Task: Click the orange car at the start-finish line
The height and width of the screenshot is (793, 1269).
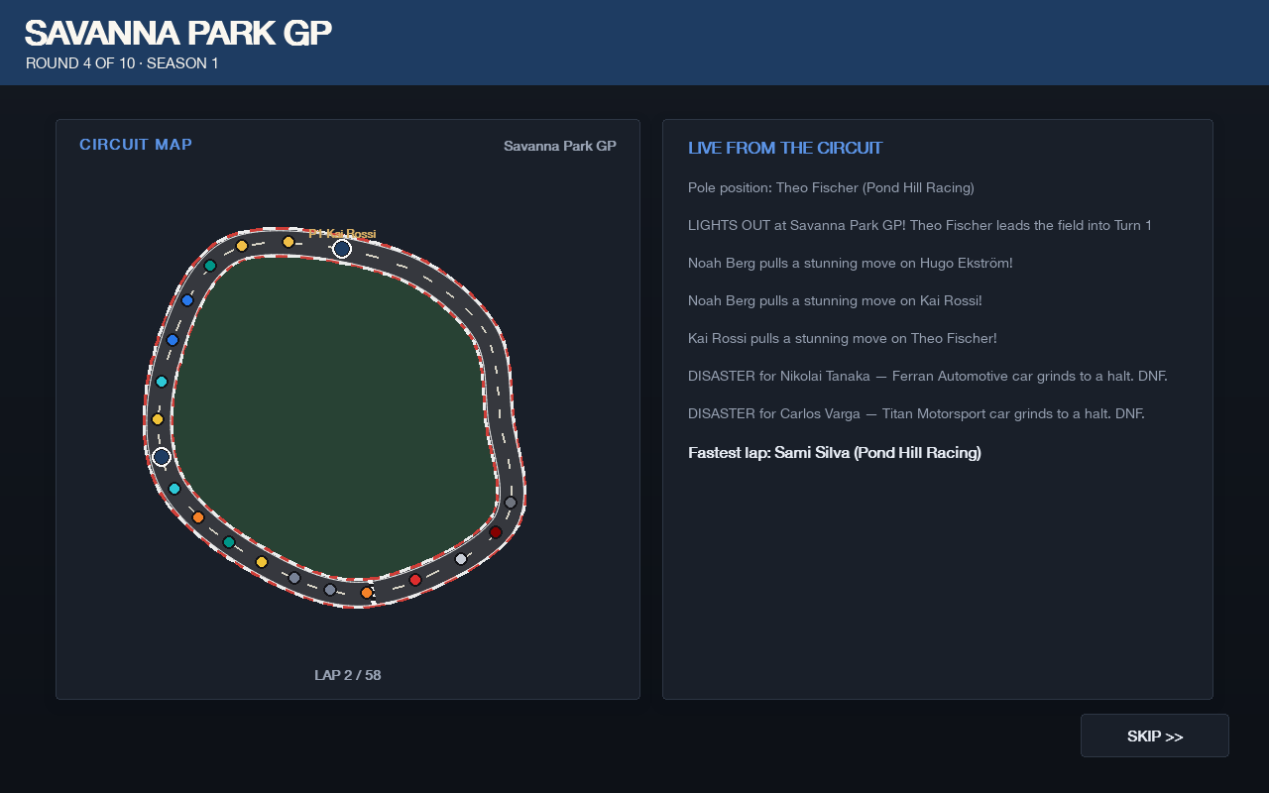Action: tap(367, 593)
